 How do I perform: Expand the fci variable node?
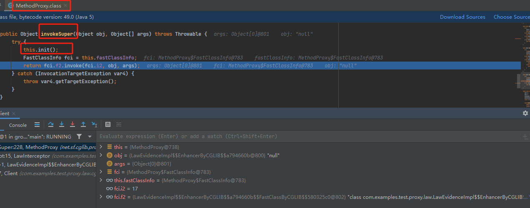click(101, 172)
